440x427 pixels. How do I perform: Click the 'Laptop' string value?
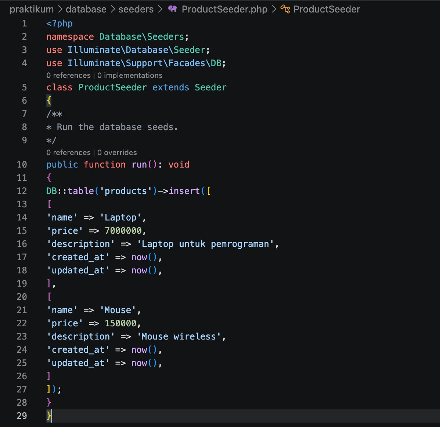click(120, 218)
